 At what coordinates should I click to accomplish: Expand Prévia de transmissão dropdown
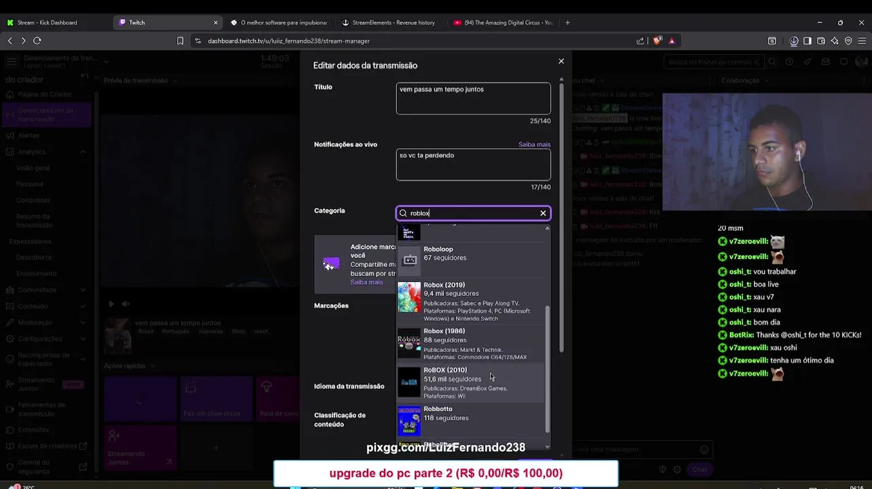(x=175, y=81)
